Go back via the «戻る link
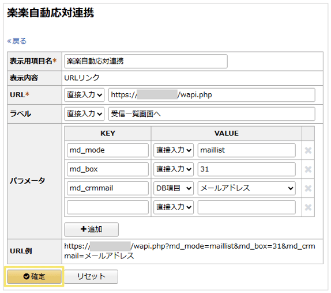The width and height of the screenshot is (331, 293). coord(17,41)
